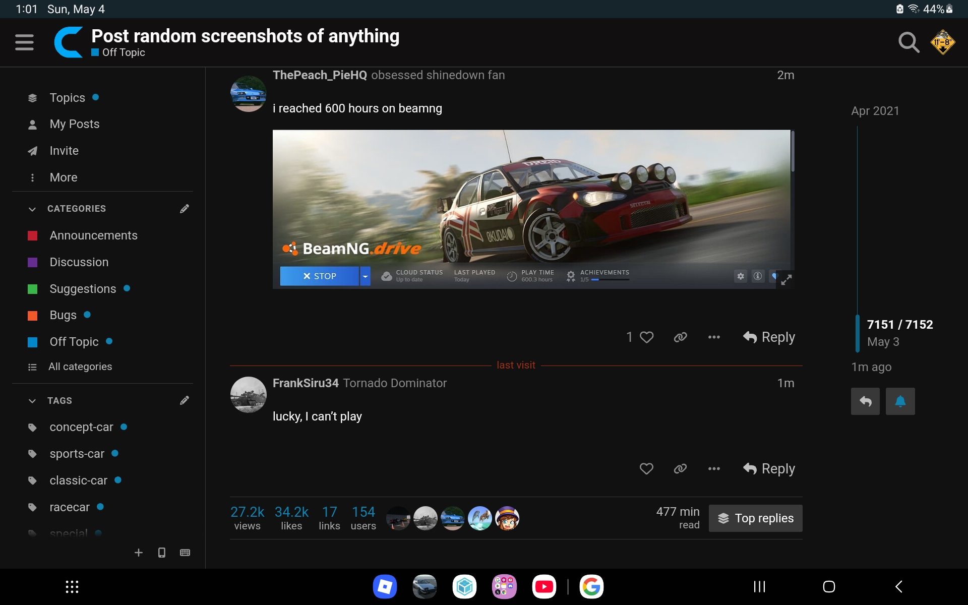This screenshot has width=968, height=605.
Task: Open YouTube from the taskbar
Action: (x=544, y=587)
